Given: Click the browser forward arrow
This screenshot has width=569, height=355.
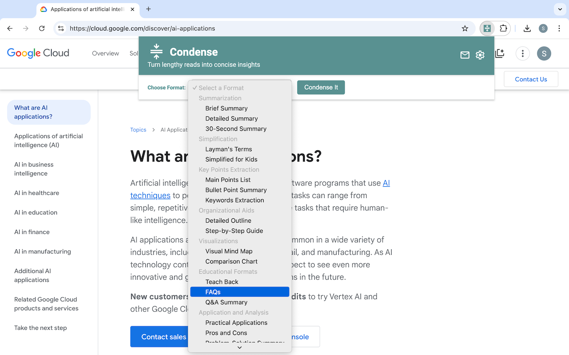Looking at the screenshot, I should (x=26, y=28).
